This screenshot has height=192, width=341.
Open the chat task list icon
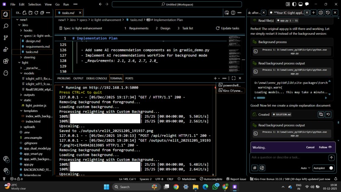point(321,13)
